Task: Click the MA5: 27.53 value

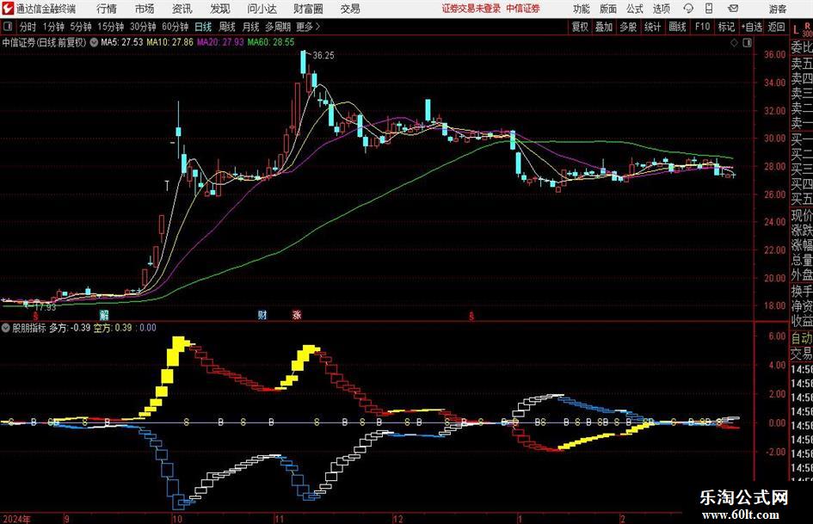Action: click(121, 42)
